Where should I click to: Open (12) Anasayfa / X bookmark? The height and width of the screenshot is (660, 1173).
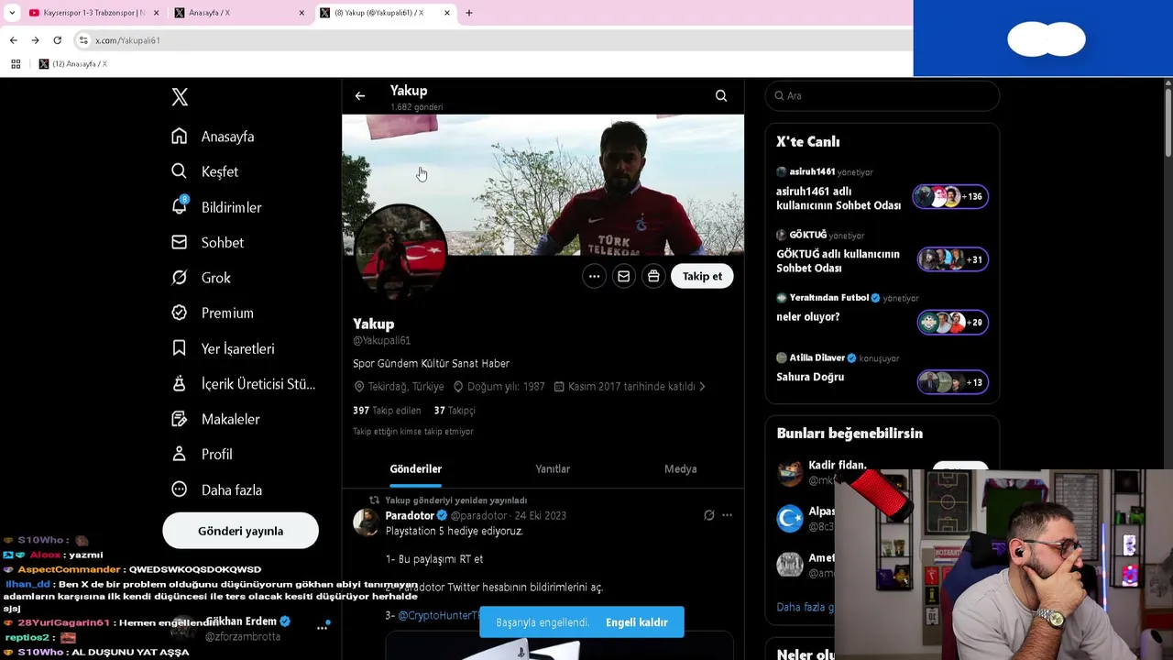pos(72,64)
